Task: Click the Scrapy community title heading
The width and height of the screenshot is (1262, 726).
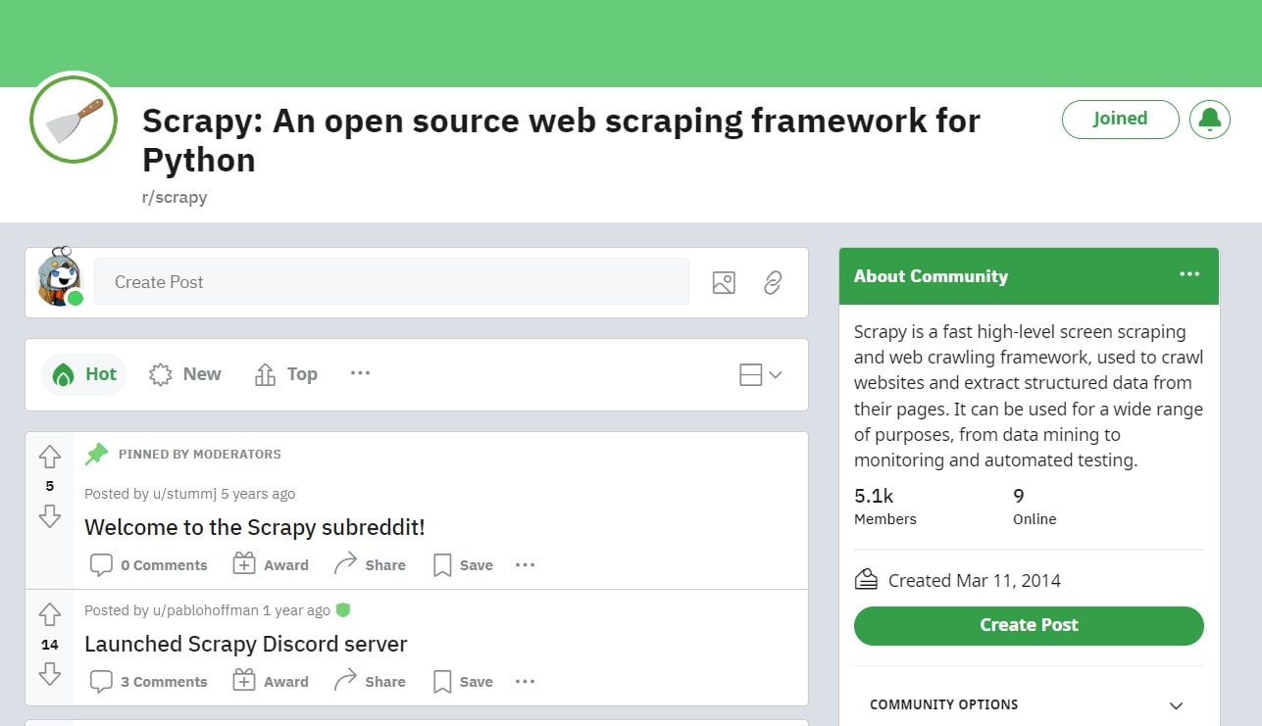Action: tap(561, 140)
